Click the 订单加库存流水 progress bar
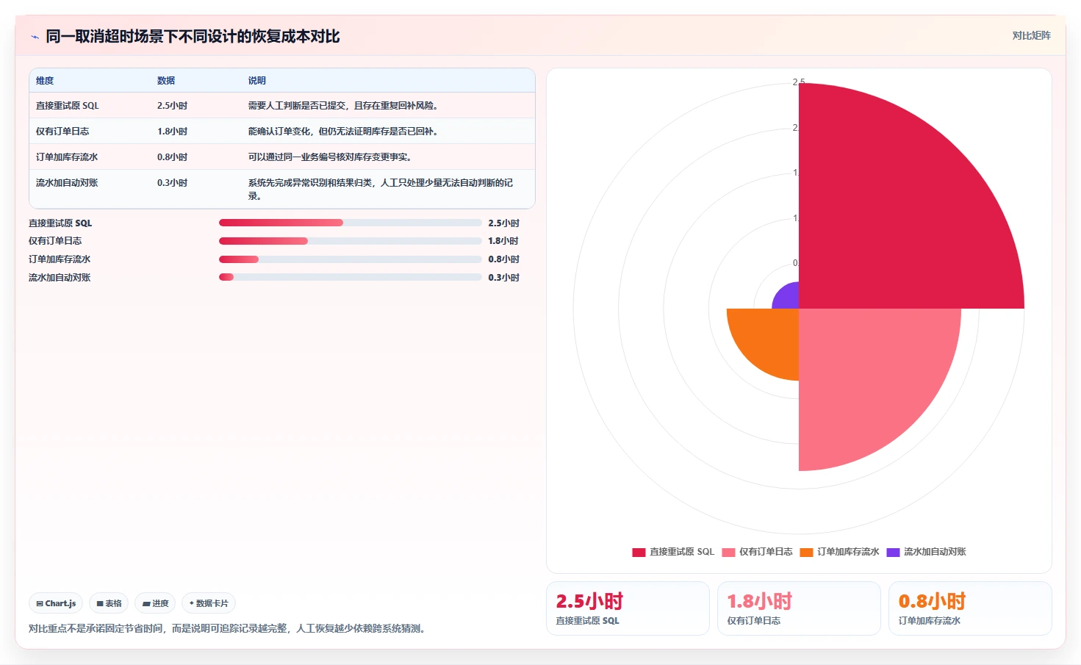Image resolution: width=1081 pixels, height=665 pixels. [350, 259]
